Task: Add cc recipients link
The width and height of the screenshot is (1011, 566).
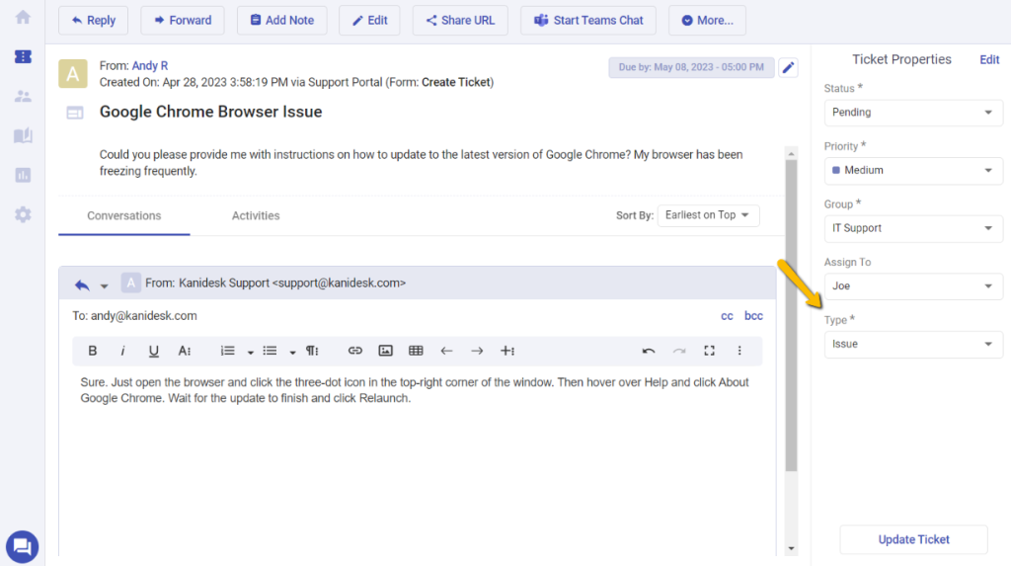Action: tap(727, 315)
